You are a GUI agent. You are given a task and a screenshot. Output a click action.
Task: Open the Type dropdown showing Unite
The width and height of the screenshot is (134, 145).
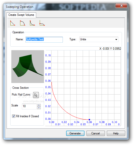pyautogui.click(x=99, y=40)
